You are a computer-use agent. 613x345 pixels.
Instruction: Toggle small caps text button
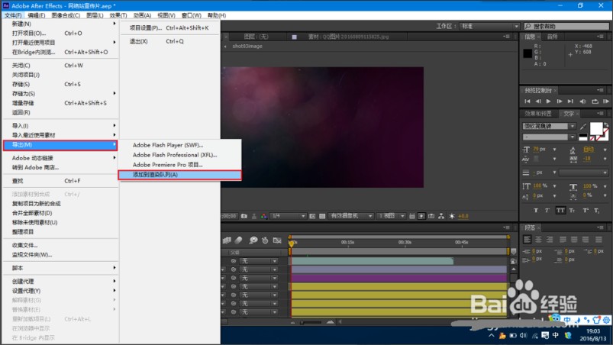572,210
